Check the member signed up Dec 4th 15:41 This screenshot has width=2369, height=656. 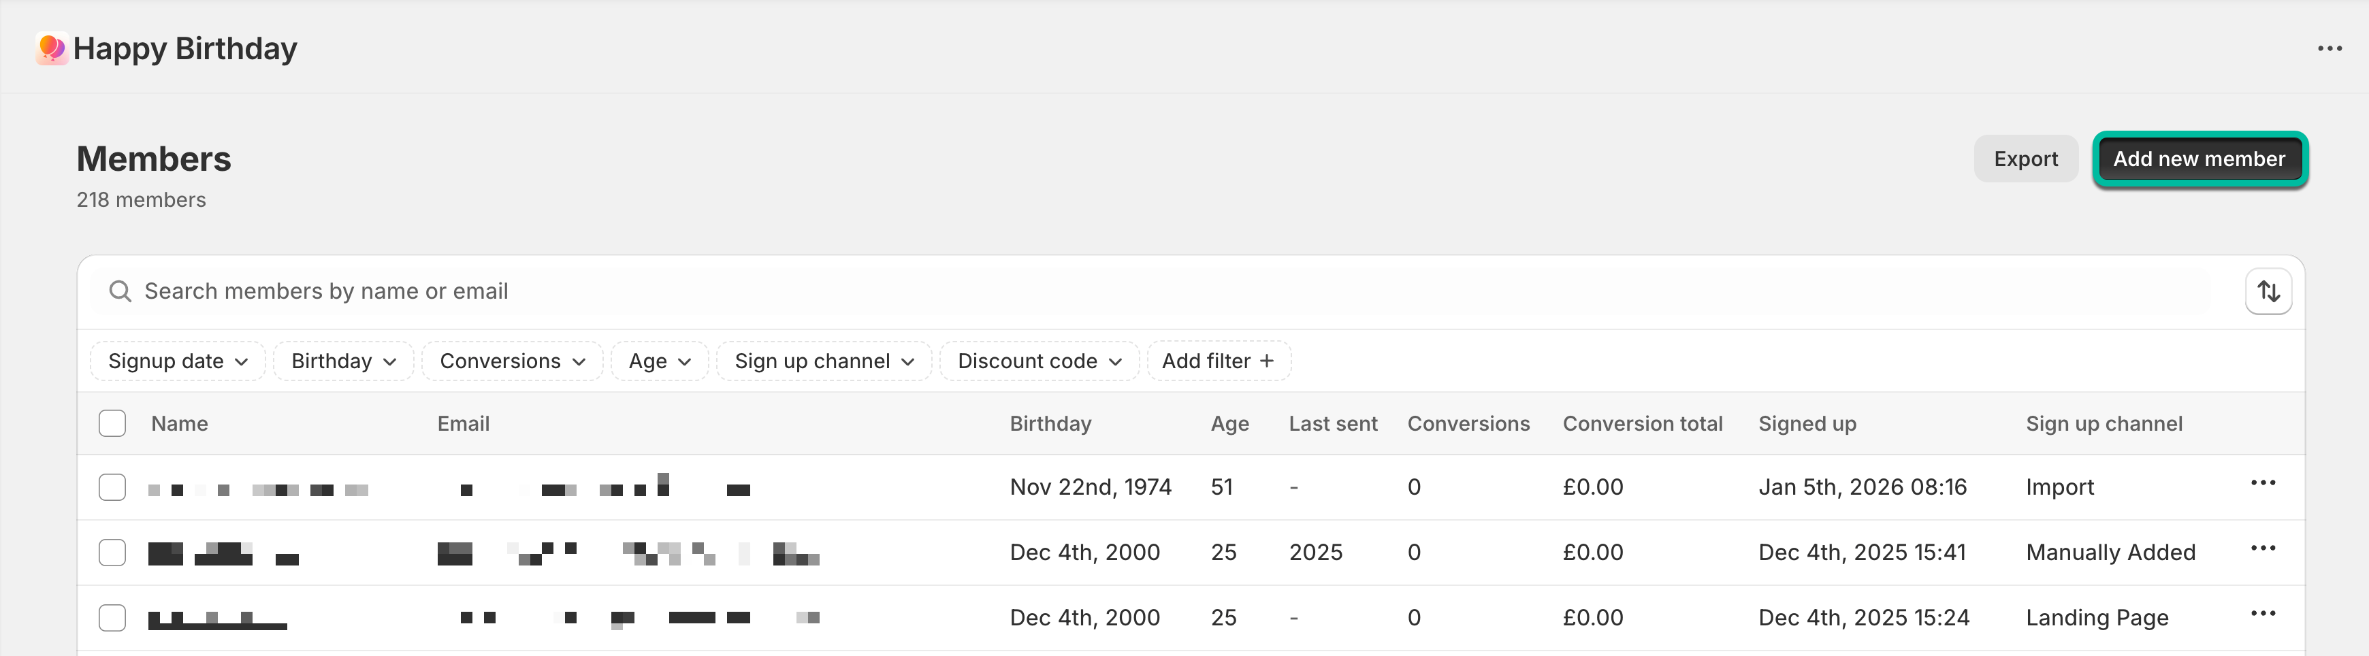112,552
